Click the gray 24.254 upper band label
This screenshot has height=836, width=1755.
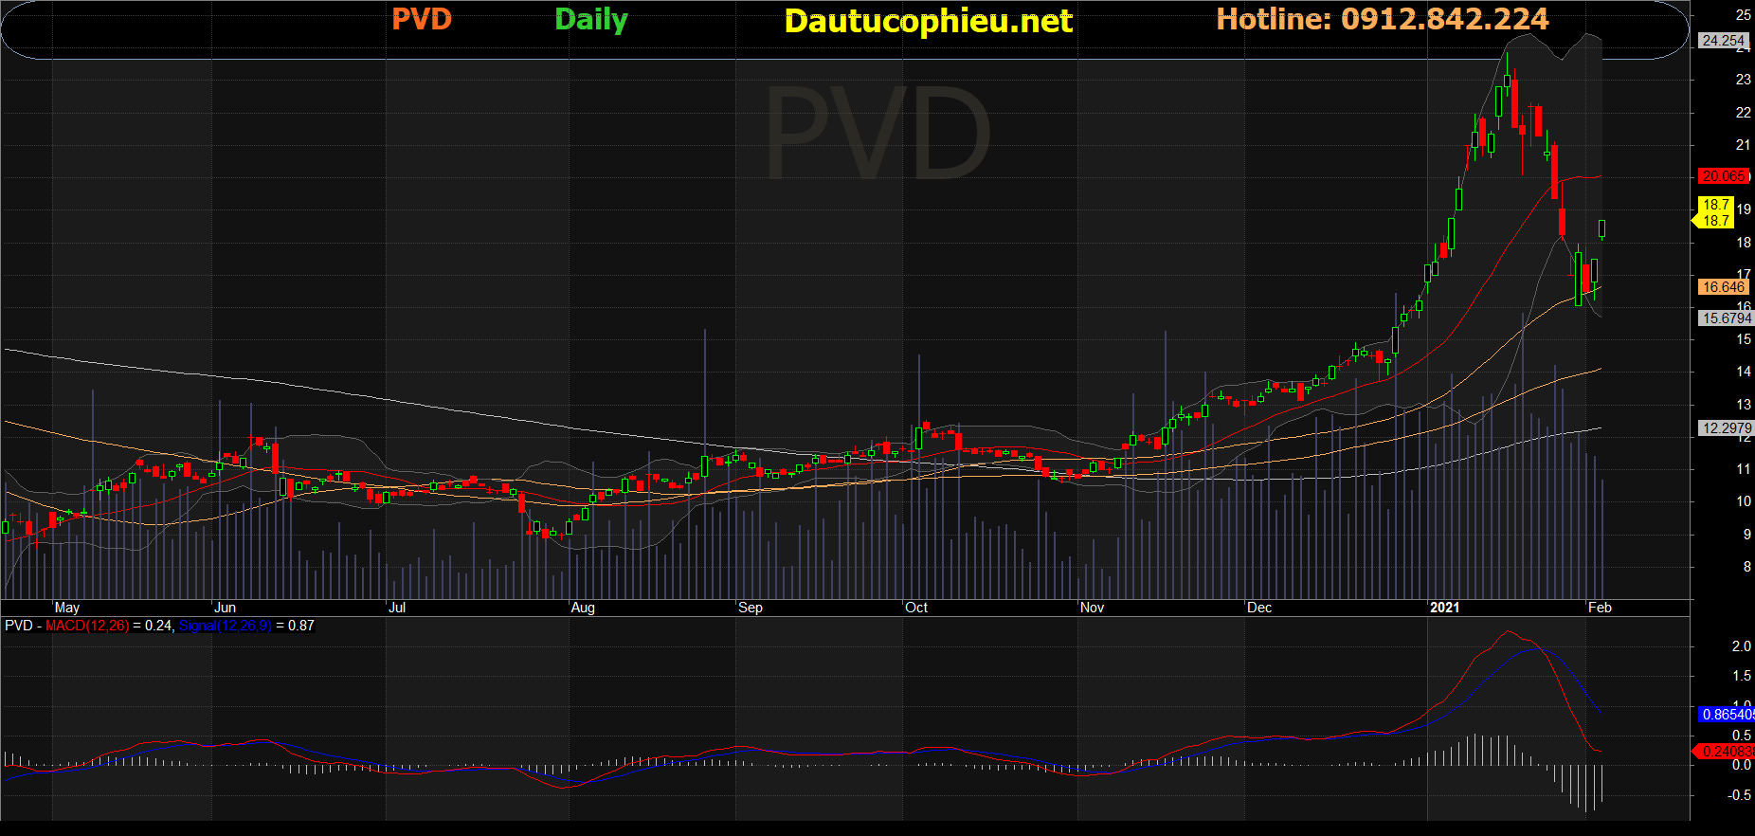click(1723, 41)
